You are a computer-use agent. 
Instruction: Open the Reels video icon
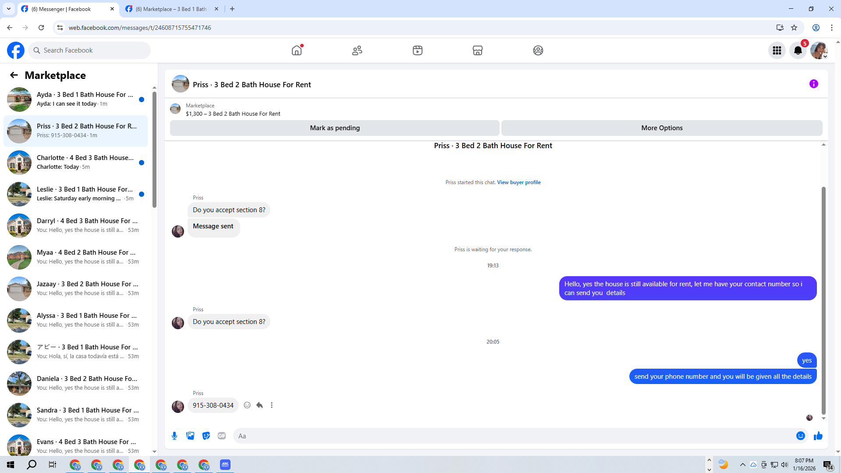click(418, 50)
